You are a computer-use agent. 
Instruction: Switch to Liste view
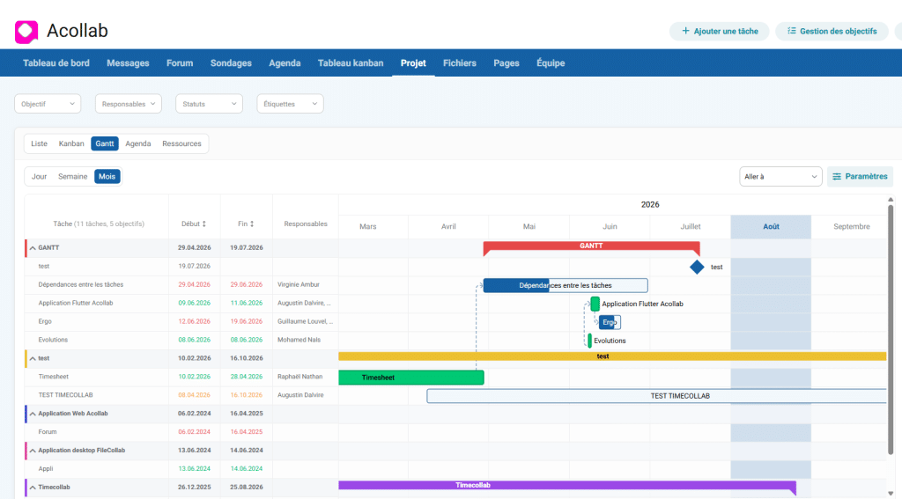pos(39,143)
